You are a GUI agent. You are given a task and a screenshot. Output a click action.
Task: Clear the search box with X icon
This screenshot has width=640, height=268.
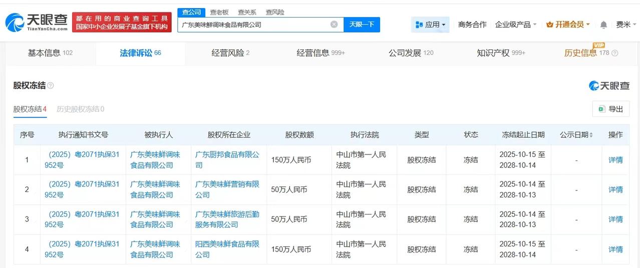tap(334, 24)
